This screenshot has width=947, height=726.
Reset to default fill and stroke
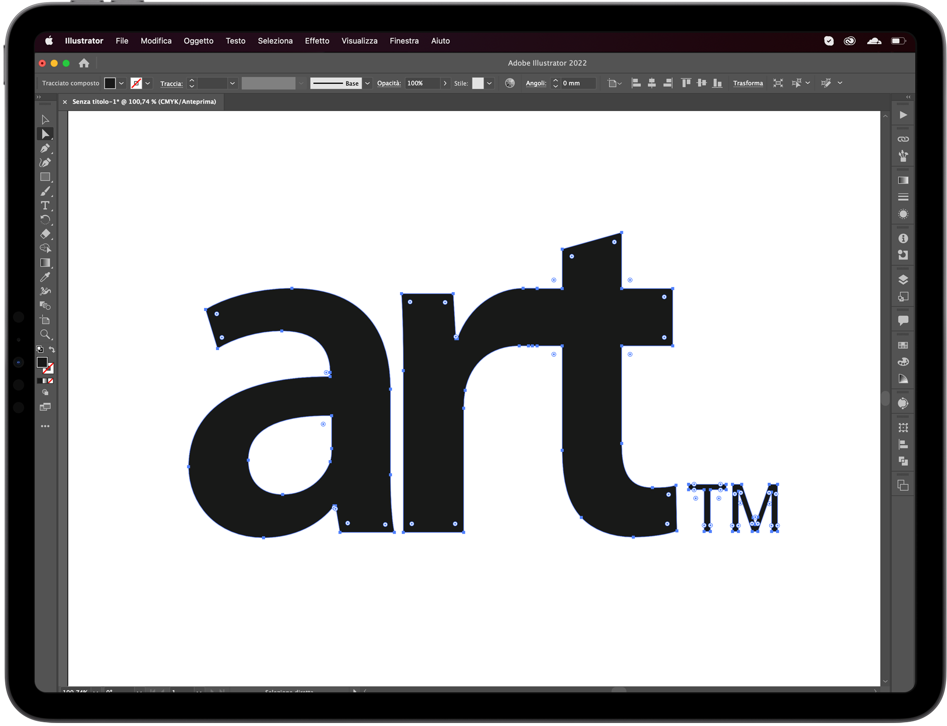coord(40,350)
